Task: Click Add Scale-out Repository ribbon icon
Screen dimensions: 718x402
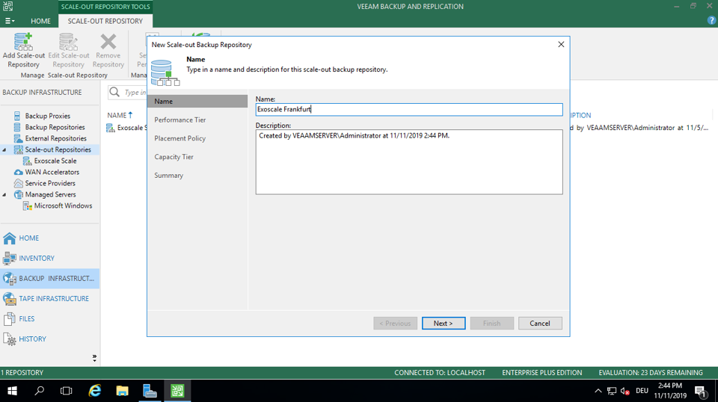Action: click(x=23, y=42)
